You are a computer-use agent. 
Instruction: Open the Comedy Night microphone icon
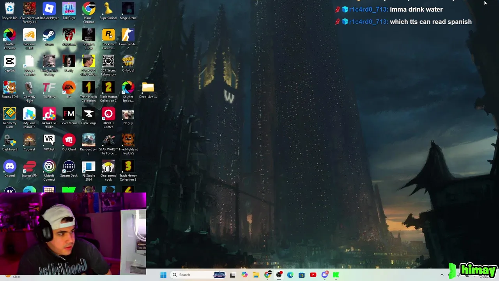pos(29,92)
